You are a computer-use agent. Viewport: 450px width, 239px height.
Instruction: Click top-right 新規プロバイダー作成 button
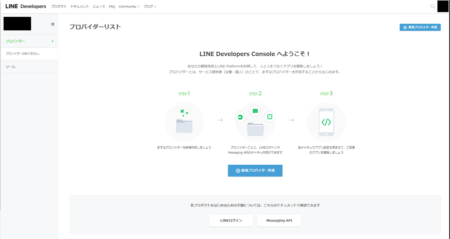[x=420, y=27]
